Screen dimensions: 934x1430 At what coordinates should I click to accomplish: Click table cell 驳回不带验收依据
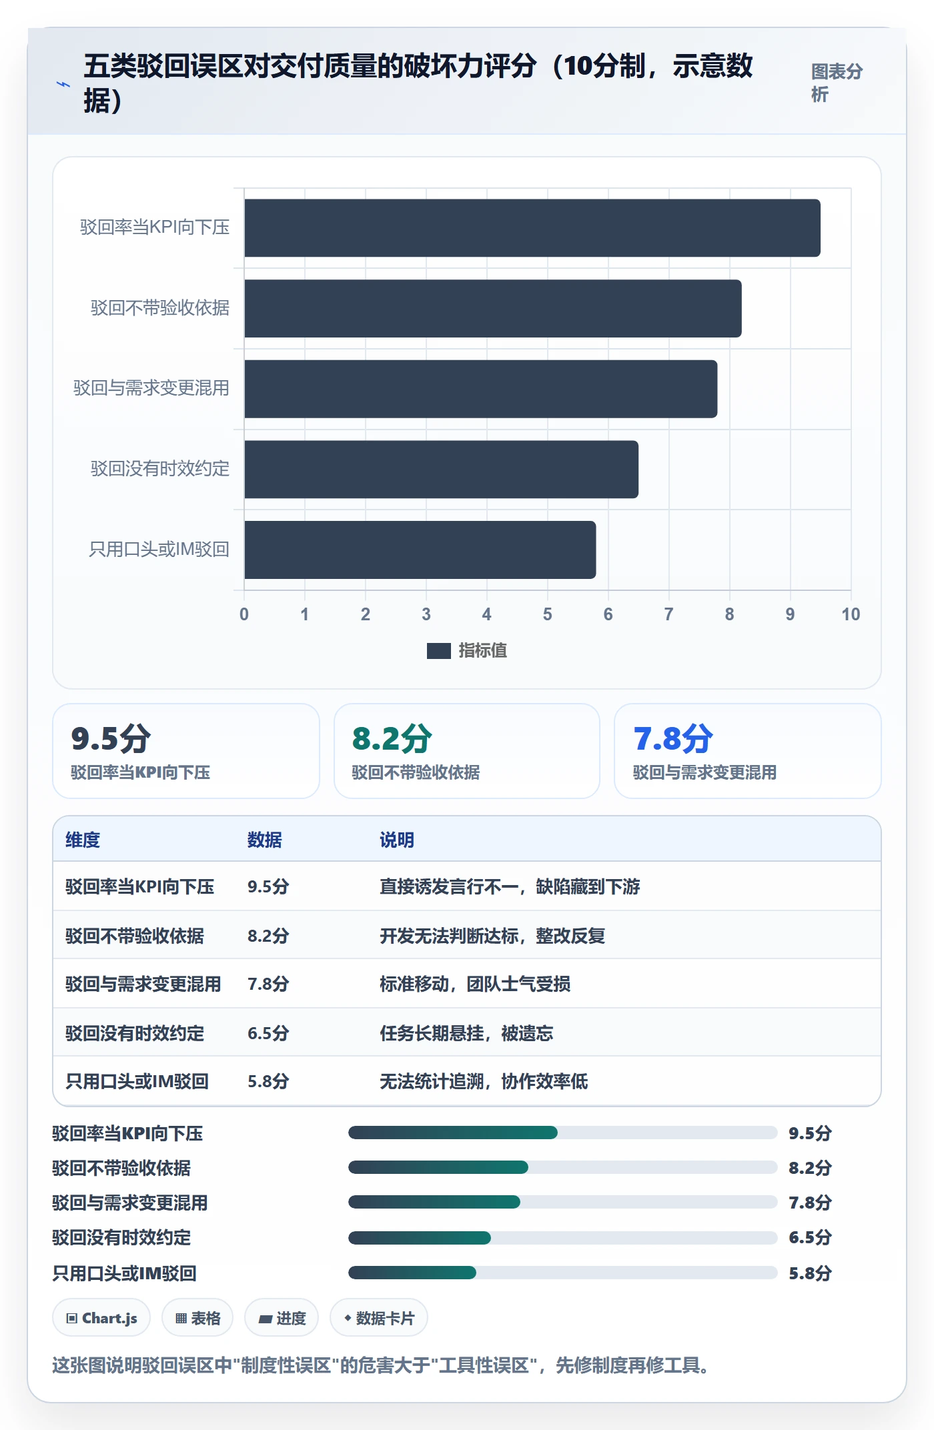[135, 936]
